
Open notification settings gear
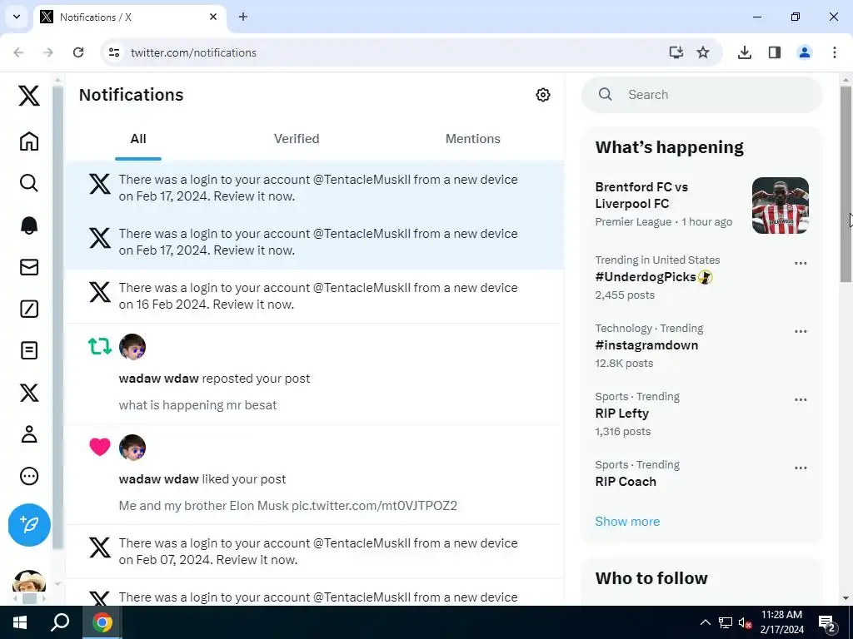(542, 95)
